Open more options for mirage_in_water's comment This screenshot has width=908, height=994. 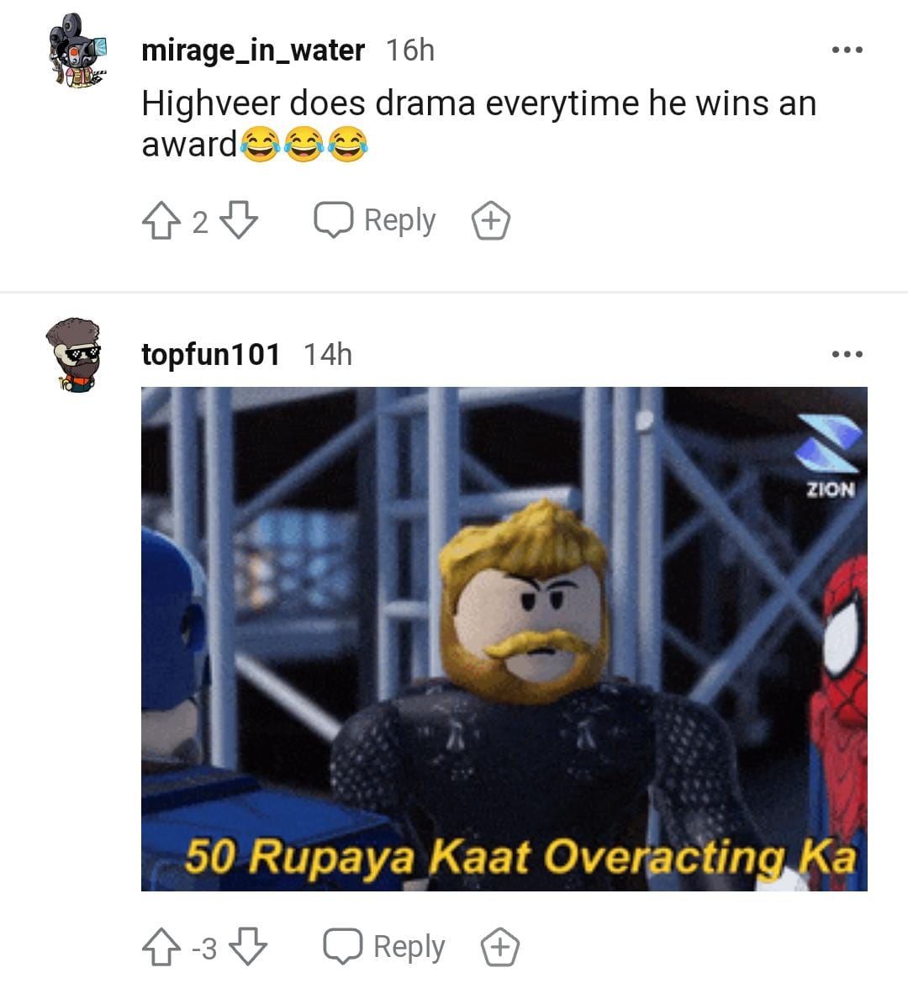847,50
